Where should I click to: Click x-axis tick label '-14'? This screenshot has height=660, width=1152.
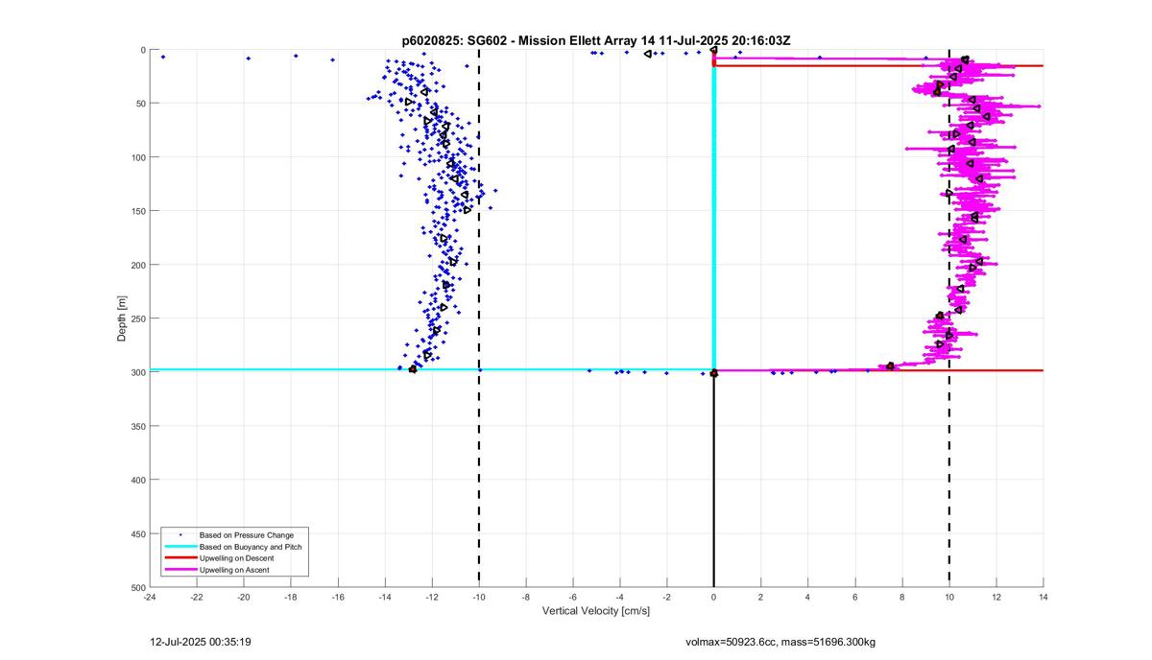[384, 597]
